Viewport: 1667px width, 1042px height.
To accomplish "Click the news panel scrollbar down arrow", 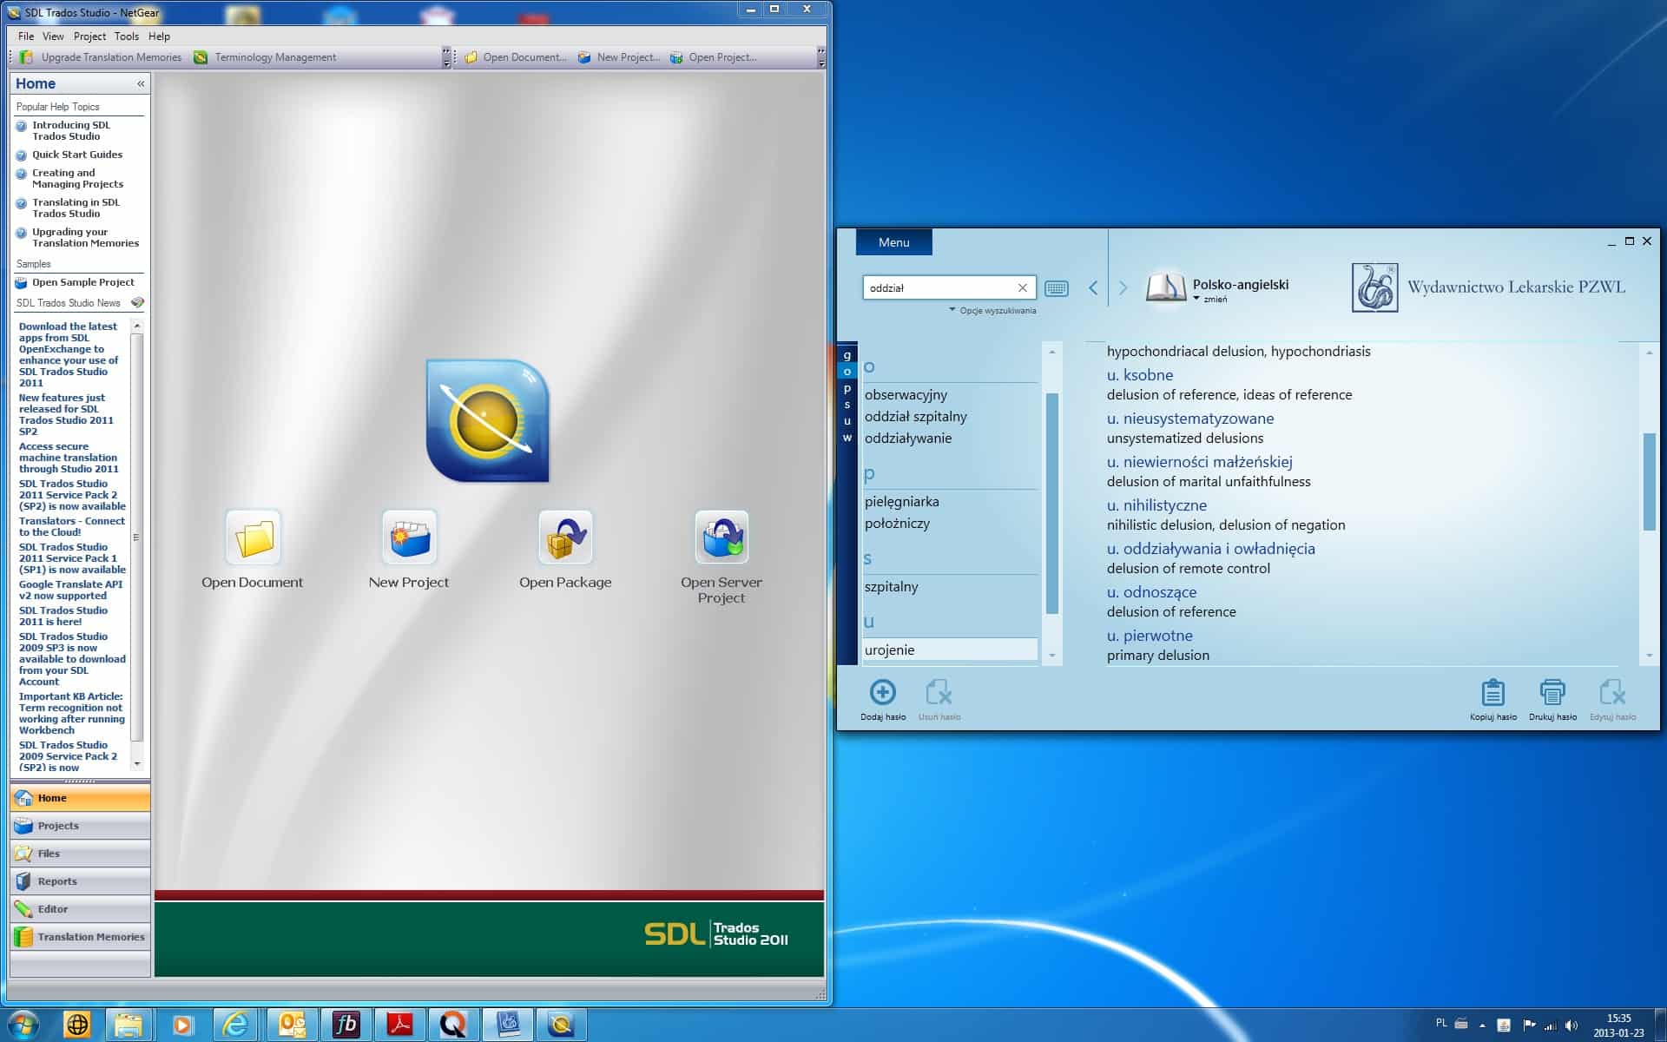I will click(x=136, y=764).
